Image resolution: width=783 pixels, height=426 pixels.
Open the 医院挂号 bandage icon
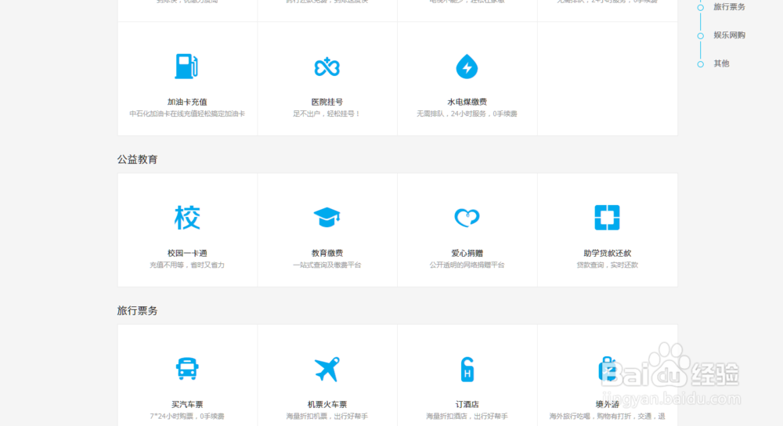327,67
